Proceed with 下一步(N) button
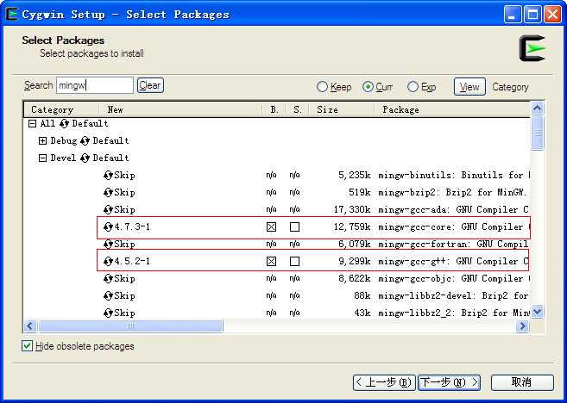 tap(450, 382)
